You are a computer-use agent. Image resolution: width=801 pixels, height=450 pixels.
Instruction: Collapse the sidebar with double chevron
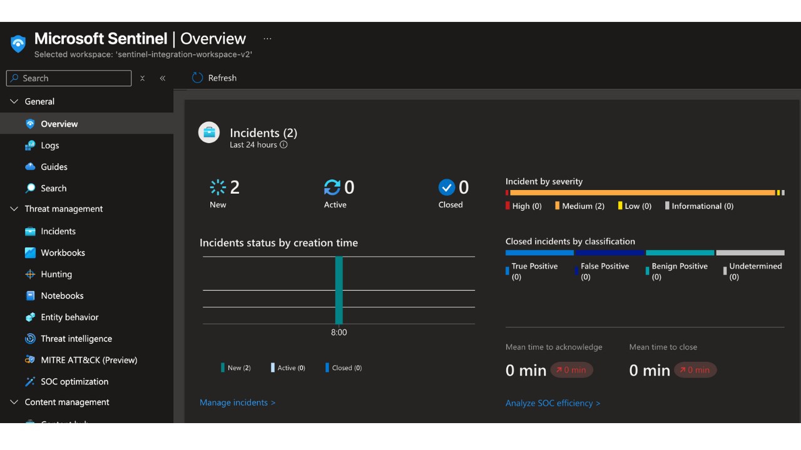click(x=163, y=78)
